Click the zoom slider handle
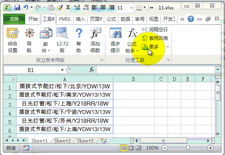This screenshot has height=155, width=225. 188,148
